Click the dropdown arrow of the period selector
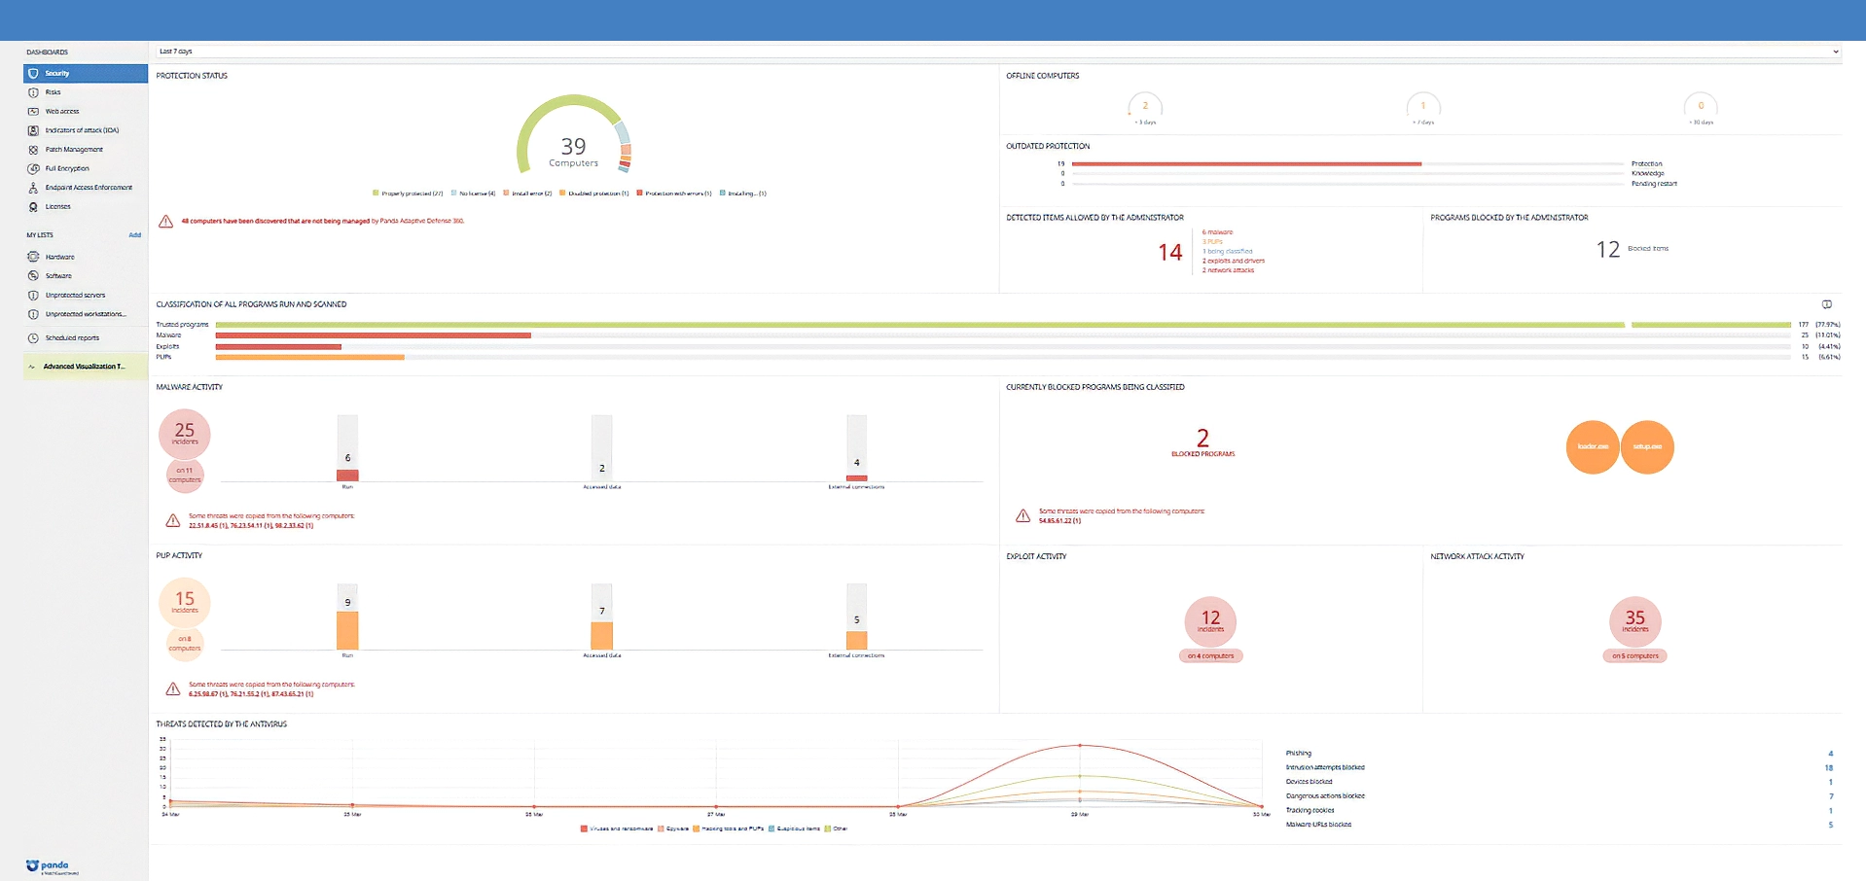 (1836, 52)
